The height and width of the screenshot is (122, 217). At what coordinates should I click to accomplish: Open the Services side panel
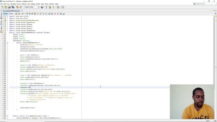click(x=1, y=16)
